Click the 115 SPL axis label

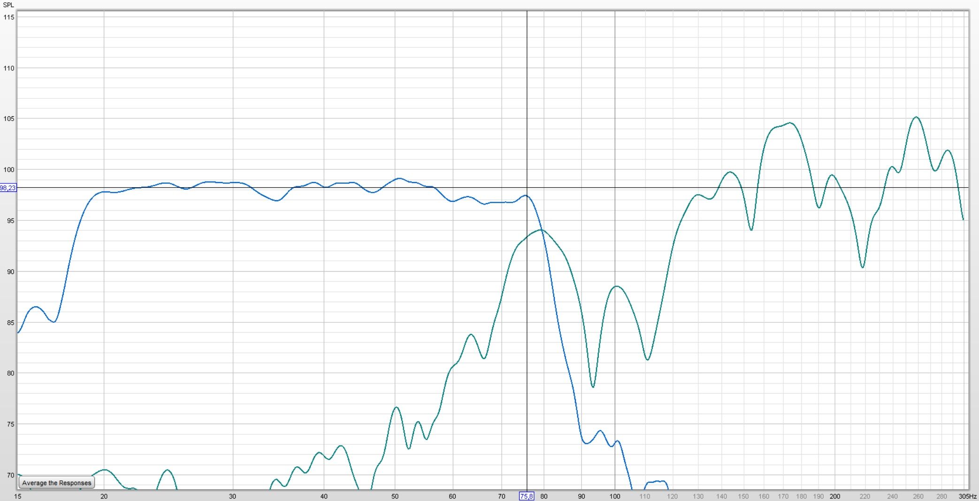[x=9, y=17]
